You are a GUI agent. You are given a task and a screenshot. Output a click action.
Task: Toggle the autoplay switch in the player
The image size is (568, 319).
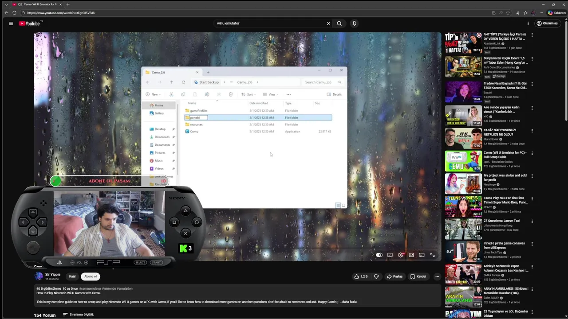click(379, 255)
